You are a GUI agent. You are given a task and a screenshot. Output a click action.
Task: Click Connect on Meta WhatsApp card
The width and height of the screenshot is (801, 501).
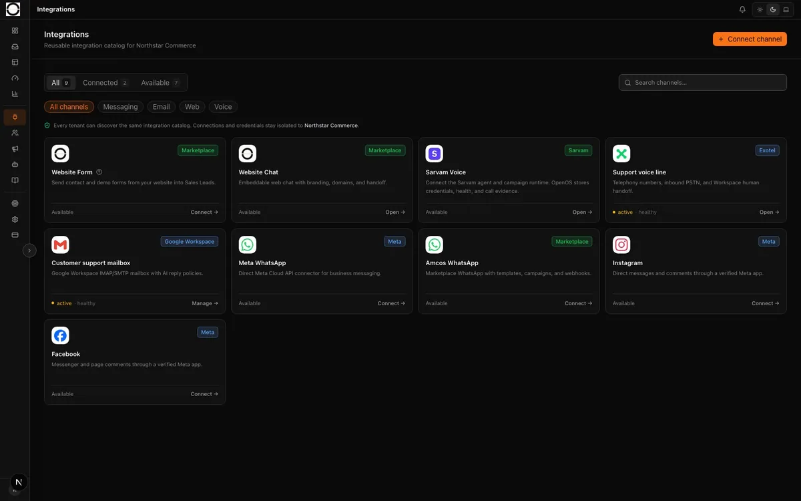(x=391, y=303)
